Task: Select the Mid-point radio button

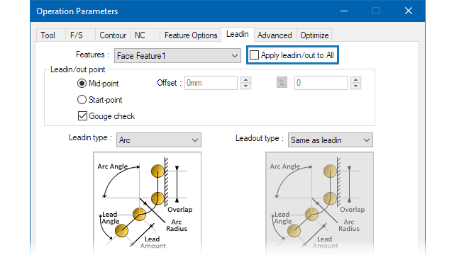Action: point(82,84)
